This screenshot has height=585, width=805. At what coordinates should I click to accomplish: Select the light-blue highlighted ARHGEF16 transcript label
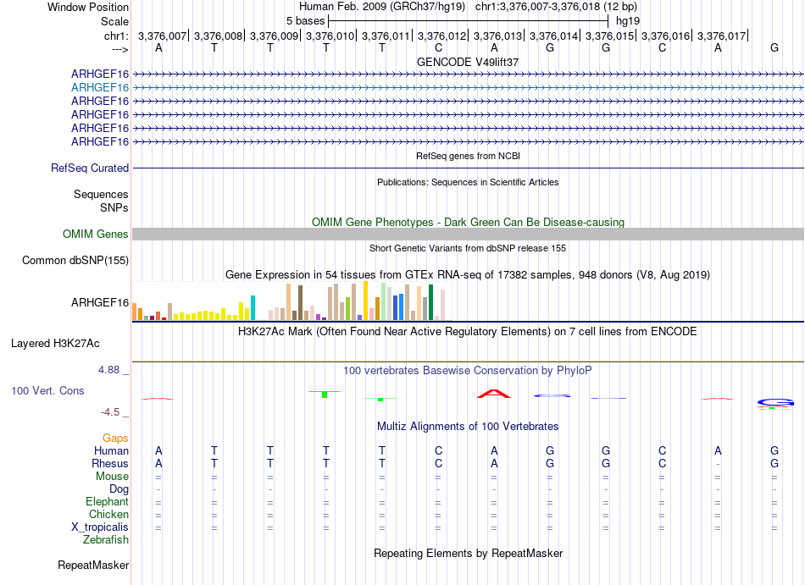(x=100, y=88)
